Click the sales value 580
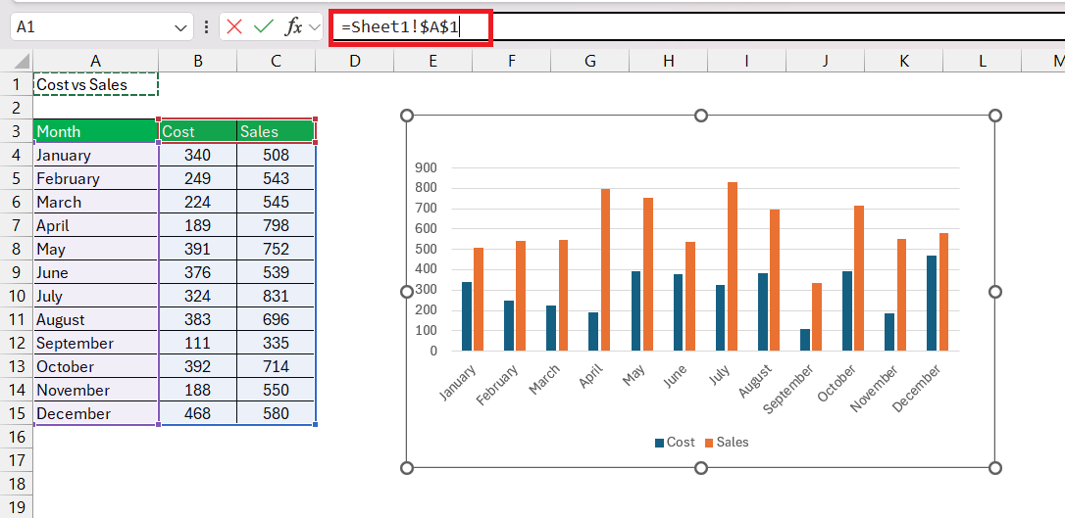Screen dimensions: 1065x518 coord(276,413)
